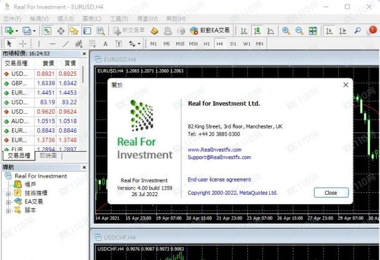Viewport: 380px width, 260px height.
Task: Open the 幫助(H) menu
Action: pos(176,19)
